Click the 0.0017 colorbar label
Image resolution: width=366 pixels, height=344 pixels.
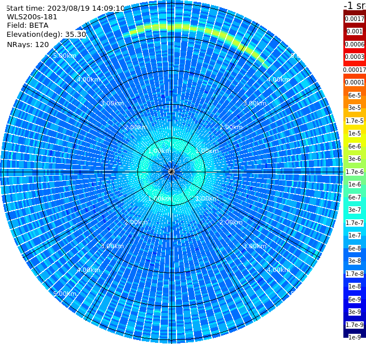tap(355, 19)
